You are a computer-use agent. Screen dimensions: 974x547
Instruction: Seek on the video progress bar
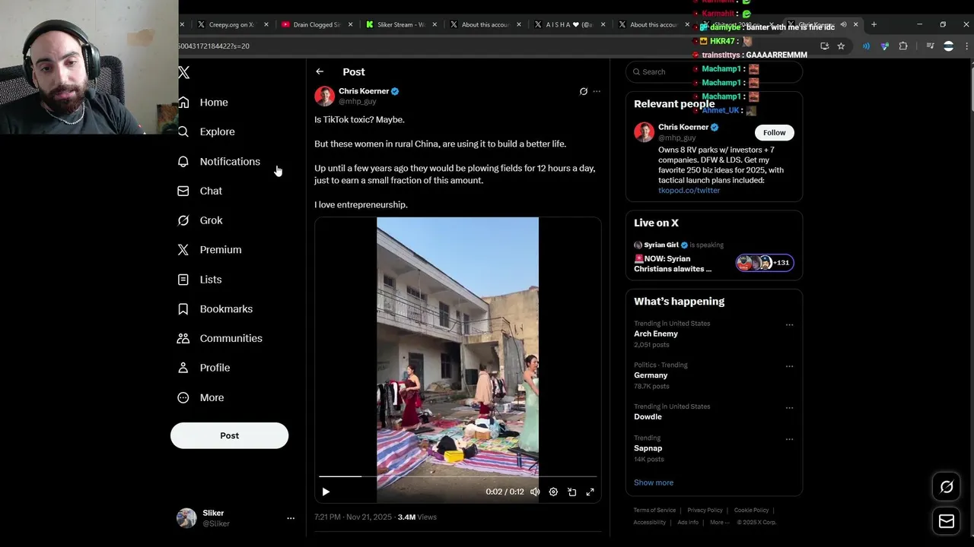point(457,476)
